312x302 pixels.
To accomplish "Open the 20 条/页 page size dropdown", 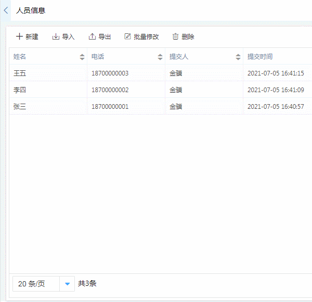I will [36, 284].
